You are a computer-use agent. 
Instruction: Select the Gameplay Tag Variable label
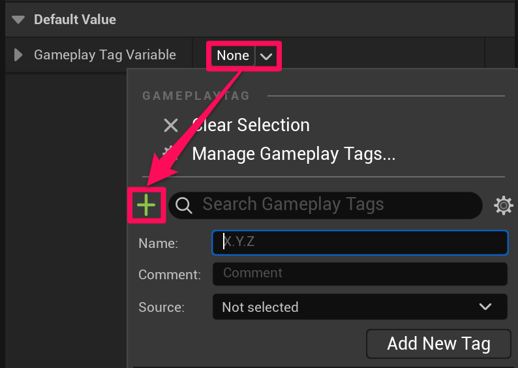coord(104,55)
